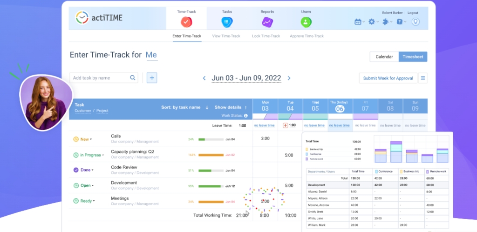
Task: Open the Users section icon
Action: click(x=306, y=22)
